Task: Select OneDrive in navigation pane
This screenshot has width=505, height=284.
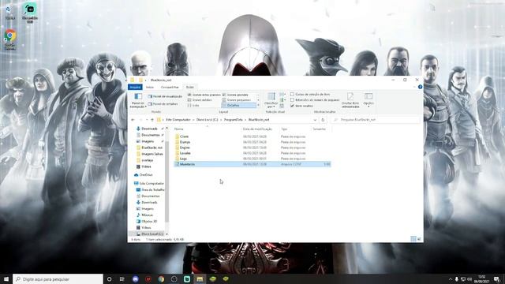Action: (146, 175)
